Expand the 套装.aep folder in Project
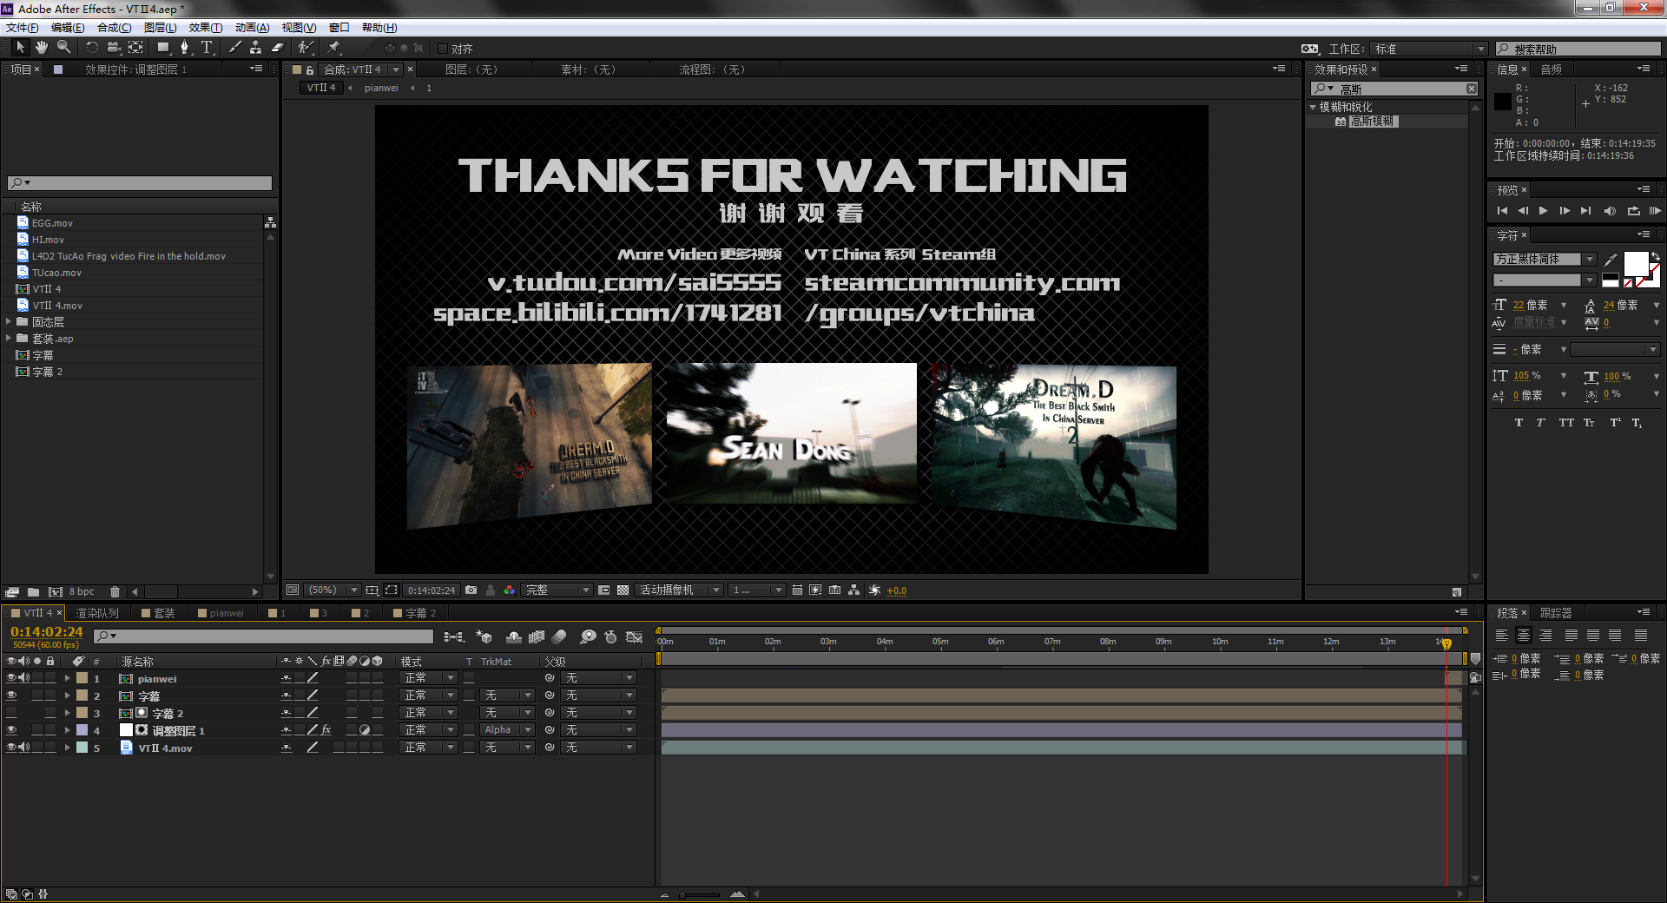The height and width of the screenshot is (903, 1667). pos(9,338)
